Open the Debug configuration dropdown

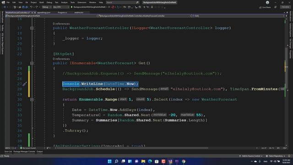(47, 7)
